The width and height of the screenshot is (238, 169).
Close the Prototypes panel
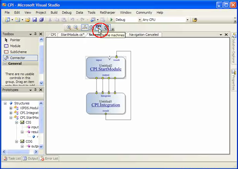tap(41, 90)
